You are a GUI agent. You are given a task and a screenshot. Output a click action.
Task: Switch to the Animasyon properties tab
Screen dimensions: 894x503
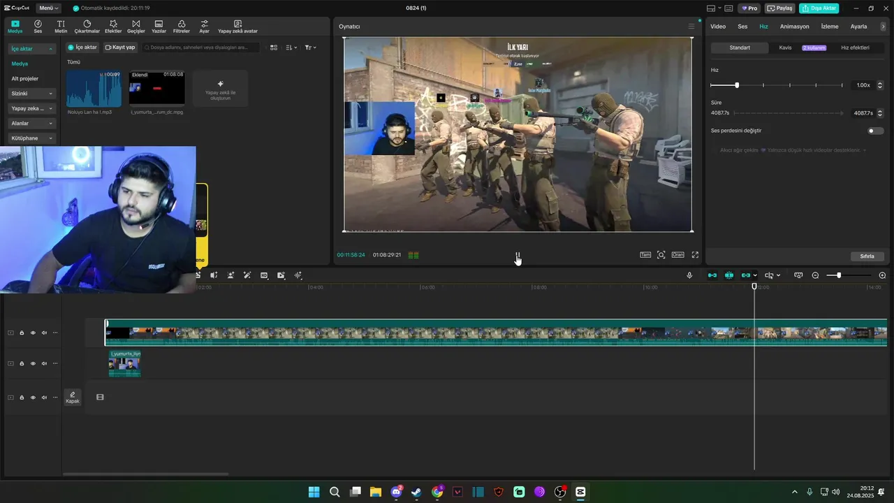pos(794,27)
